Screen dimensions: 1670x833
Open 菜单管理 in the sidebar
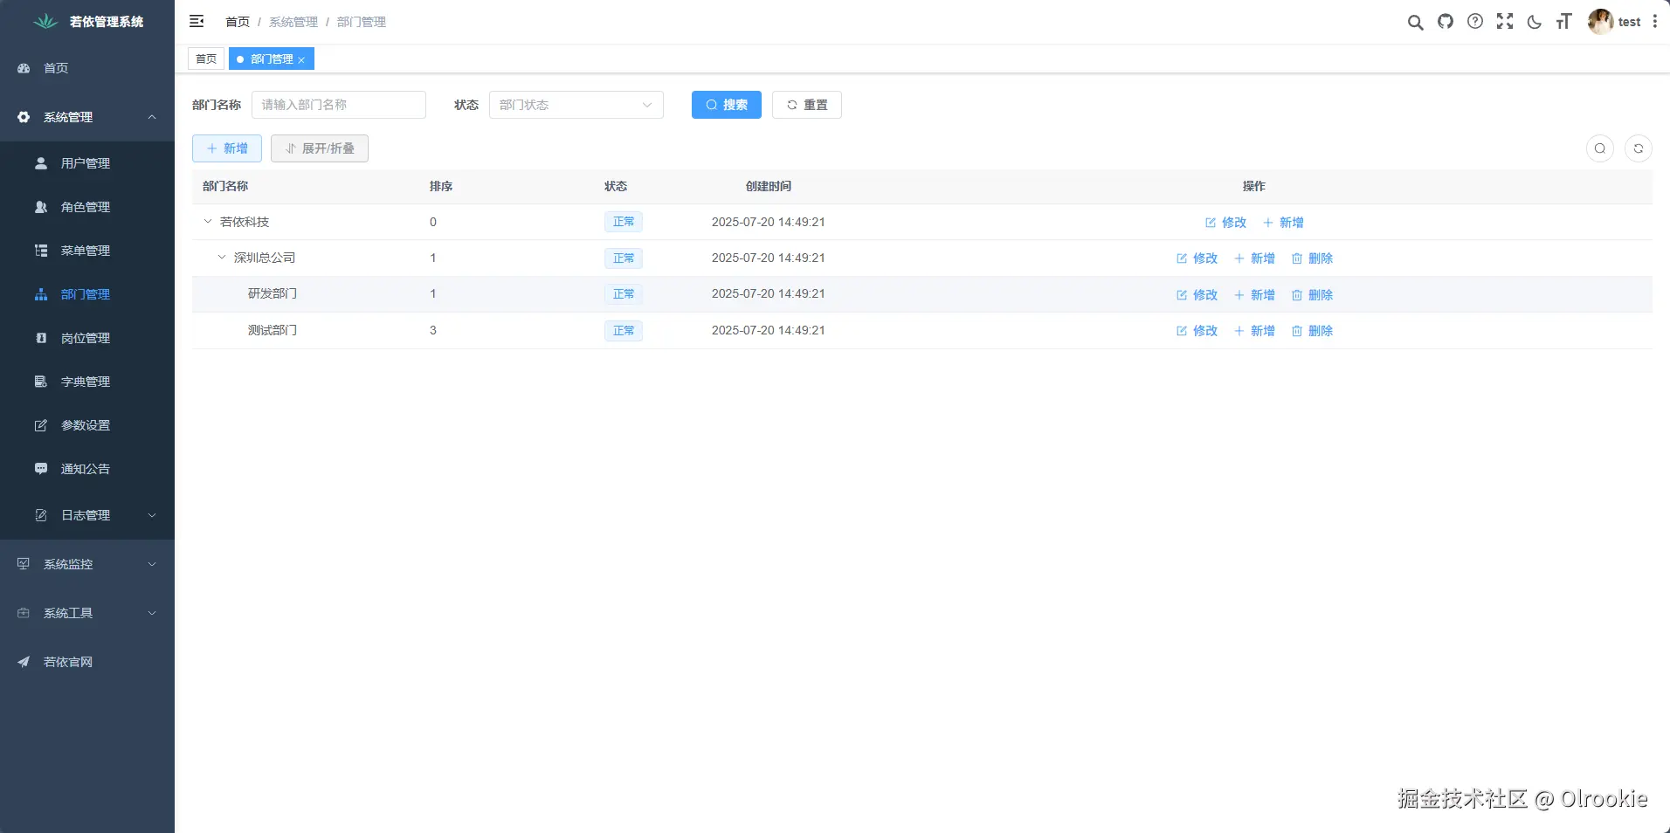coord(87,251)
